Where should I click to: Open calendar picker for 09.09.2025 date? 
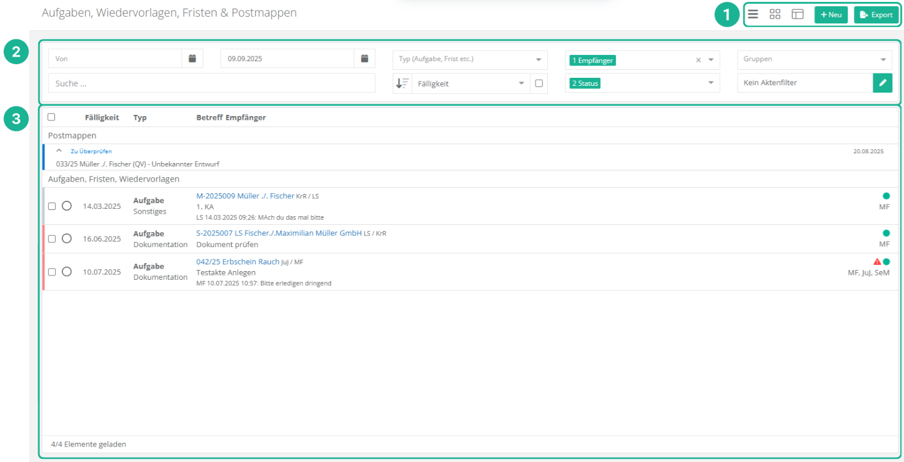coord(365,59)
